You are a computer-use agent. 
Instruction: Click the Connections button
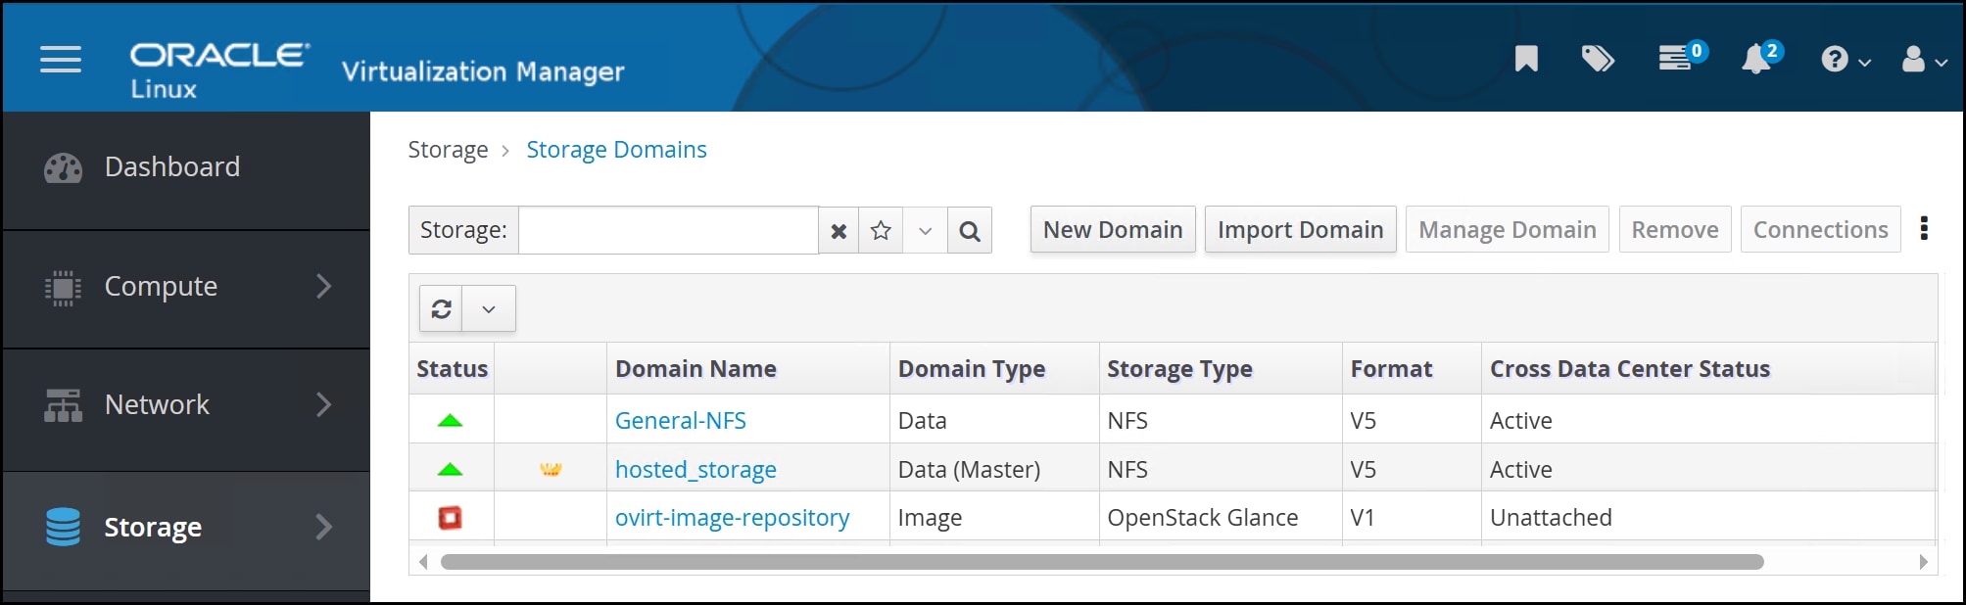coord(1820,229)
